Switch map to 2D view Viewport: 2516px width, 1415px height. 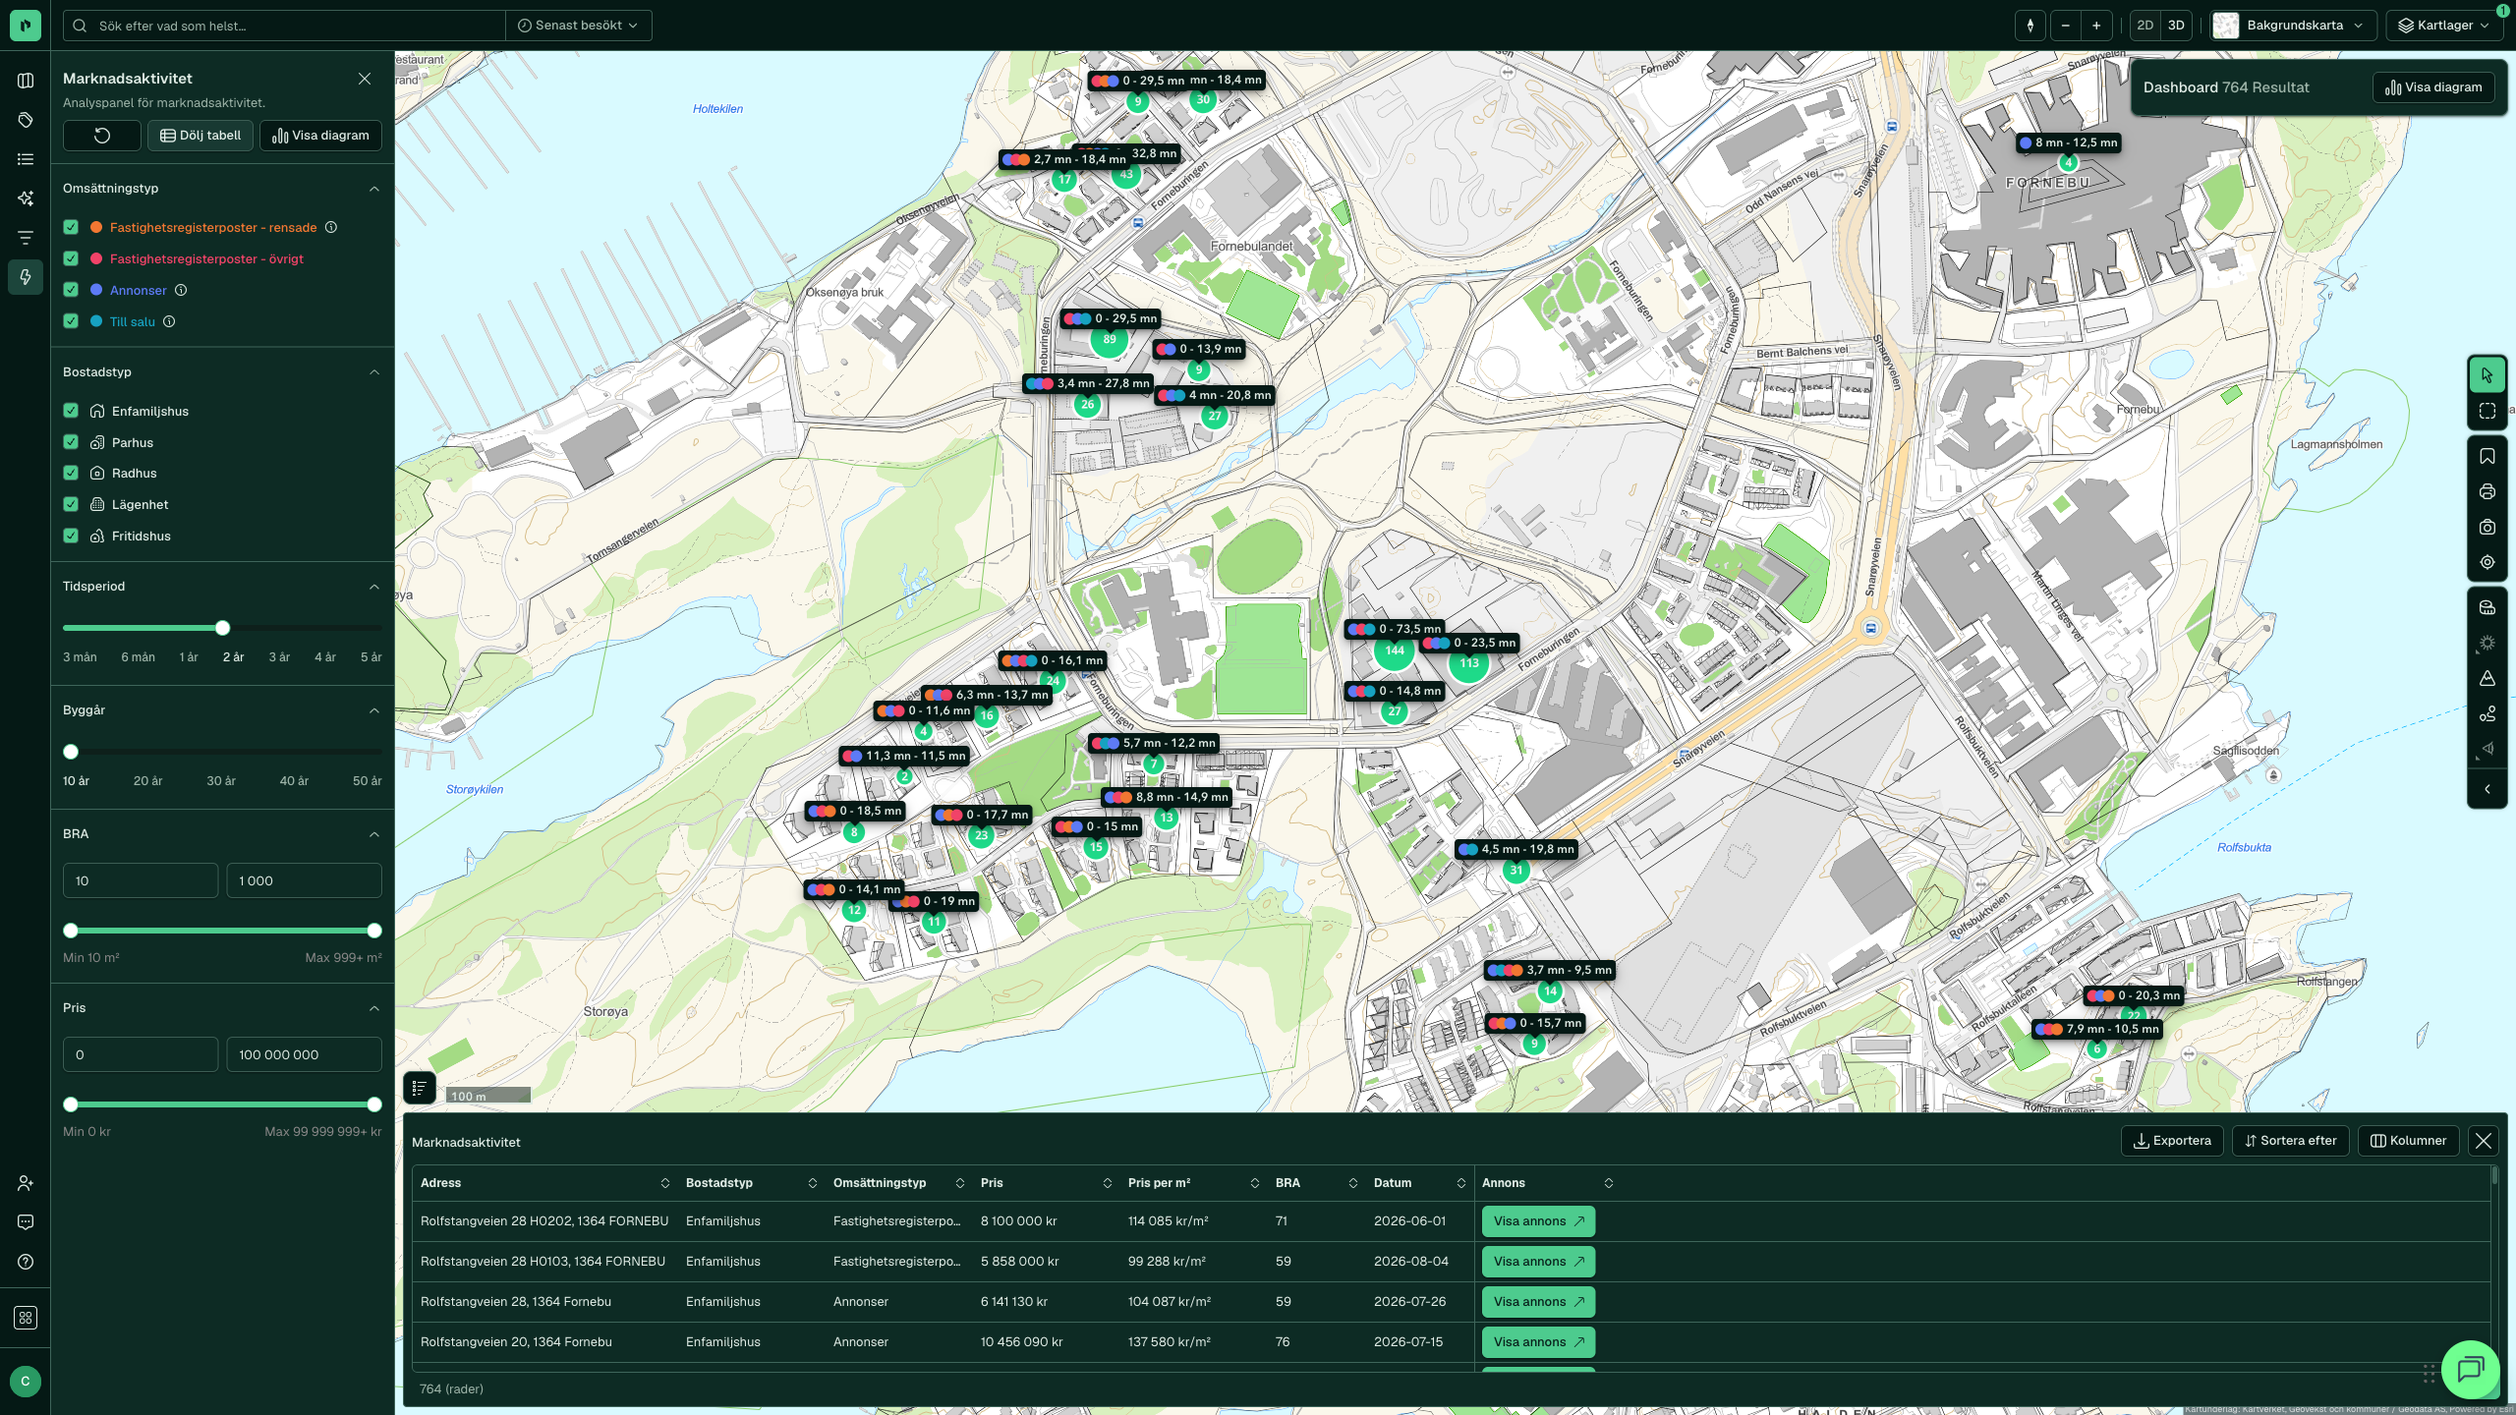2145,26
